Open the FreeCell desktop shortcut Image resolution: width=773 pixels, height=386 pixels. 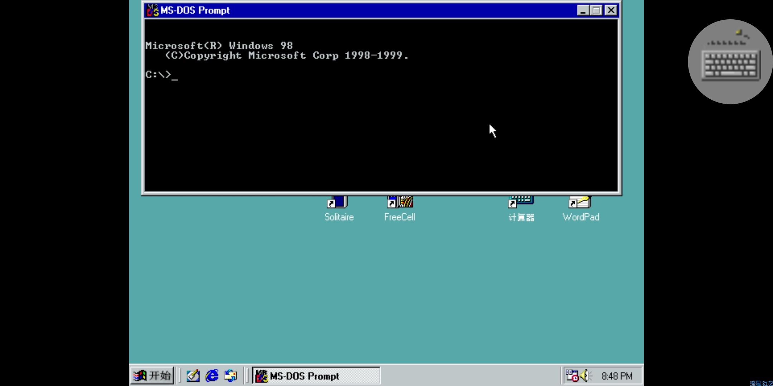(400, 208)
